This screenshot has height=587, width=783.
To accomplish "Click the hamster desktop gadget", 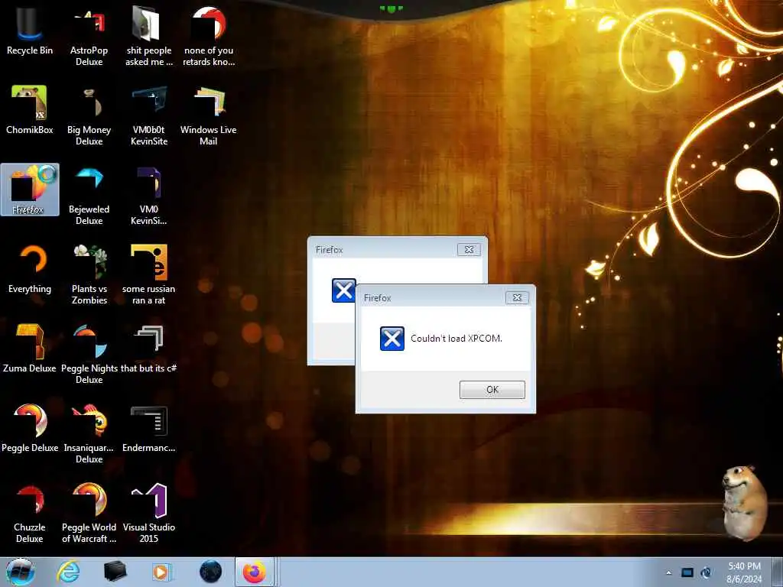I will pyautogui.click(x=745, y=503).
